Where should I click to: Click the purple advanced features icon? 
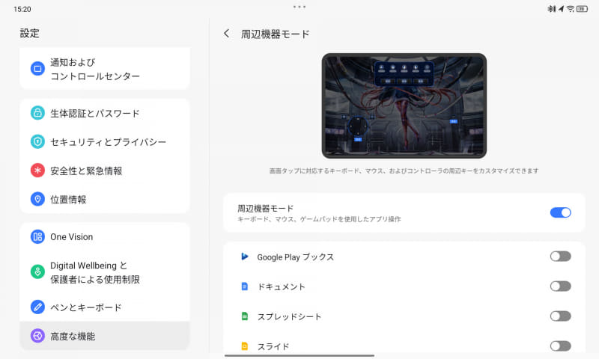click(x=37, y=336)
